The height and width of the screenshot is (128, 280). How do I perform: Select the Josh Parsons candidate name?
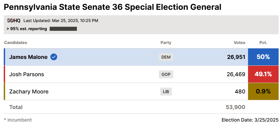[27, 74]
